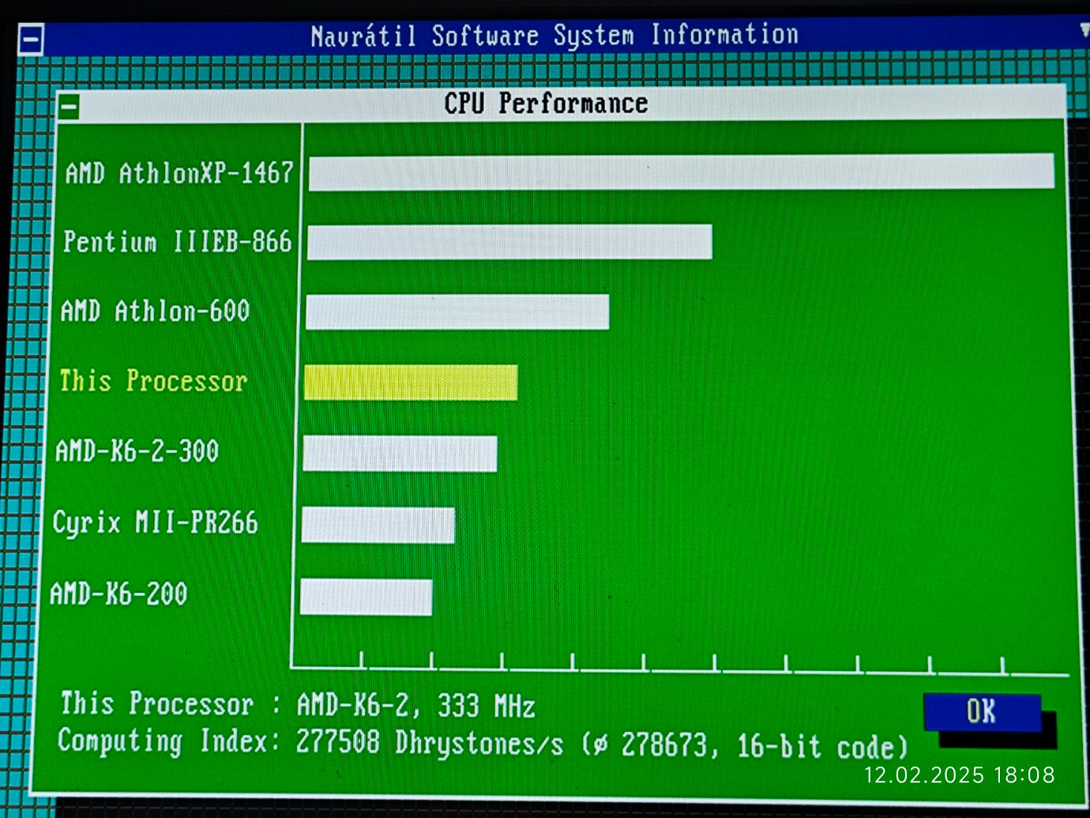This screenshot has width=1090, height=818.
Task: Click 'AMD-K6-2, 333 MHz' processor text
Action: pyautogui.click(x=416, y=706)
